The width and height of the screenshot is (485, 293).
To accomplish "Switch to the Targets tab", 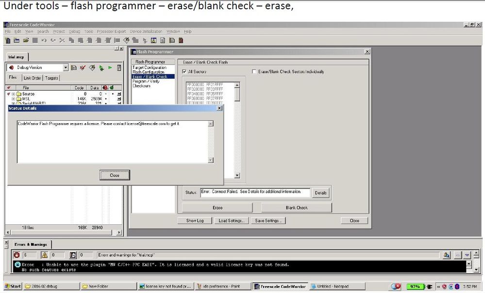I will point(51,78).
